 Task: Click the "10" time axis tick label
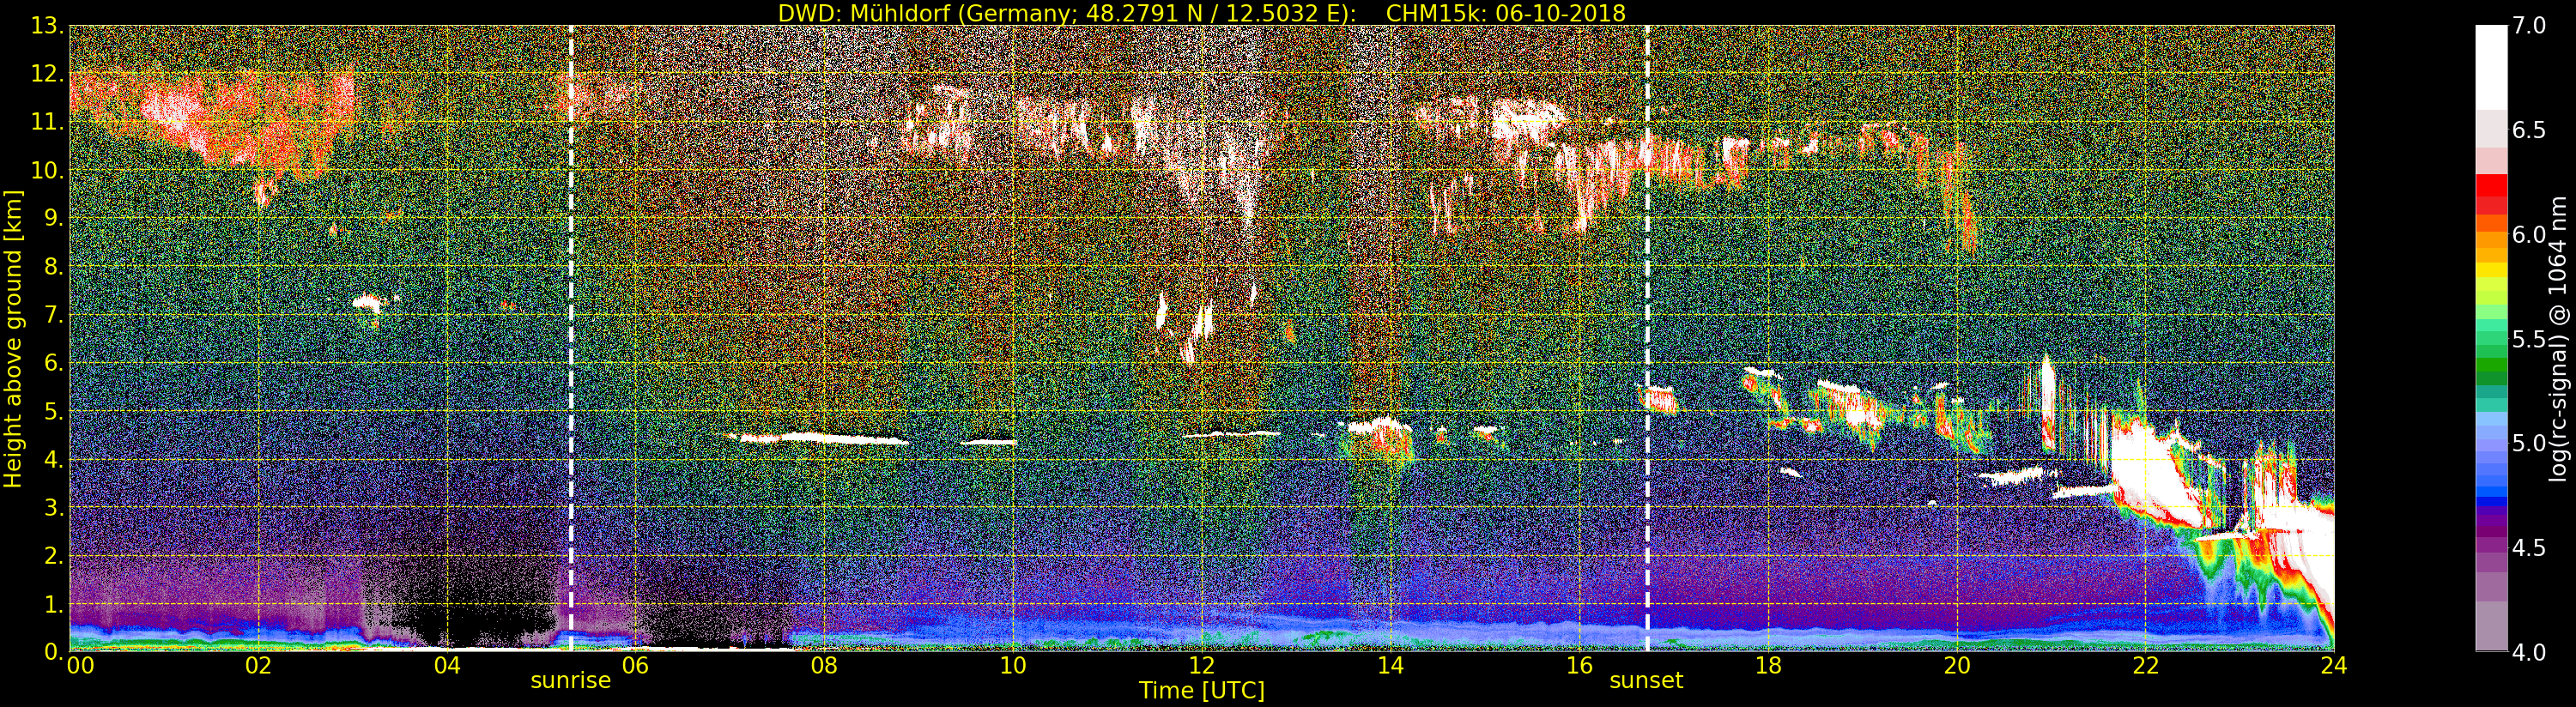[x=1013, y=667]
